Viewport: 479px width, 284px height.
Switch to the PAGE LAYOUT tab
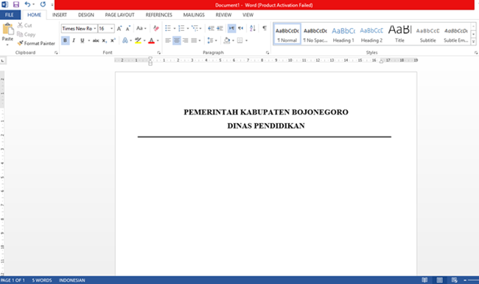119,15
